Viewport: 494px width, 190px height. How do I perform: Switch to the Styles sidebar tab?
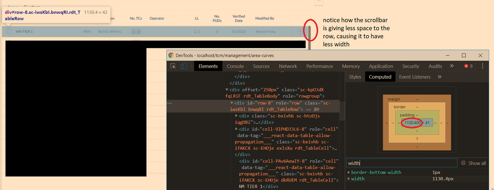tap(355, 77)
